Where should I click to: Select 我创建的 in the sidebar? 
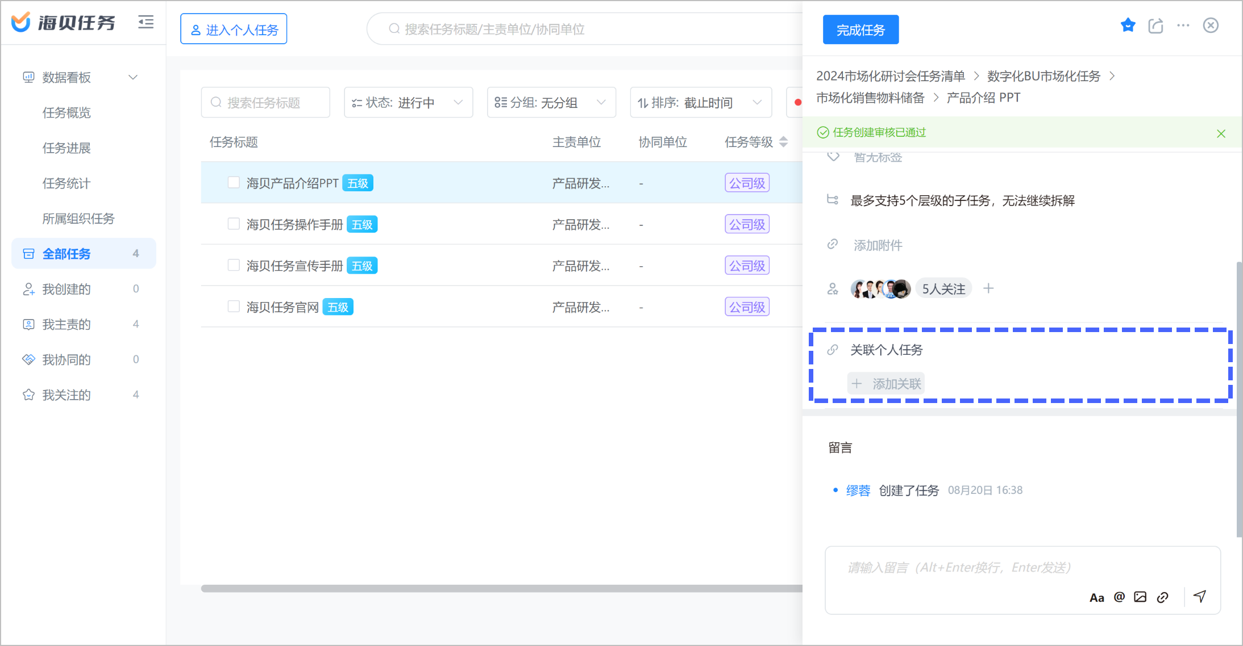coord(84,289)
